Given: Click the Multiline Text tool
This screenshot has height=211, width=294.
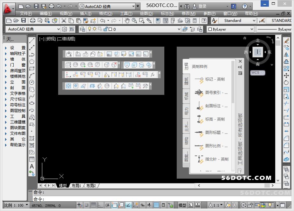Looking at the screenshot, I should [32, 166].
